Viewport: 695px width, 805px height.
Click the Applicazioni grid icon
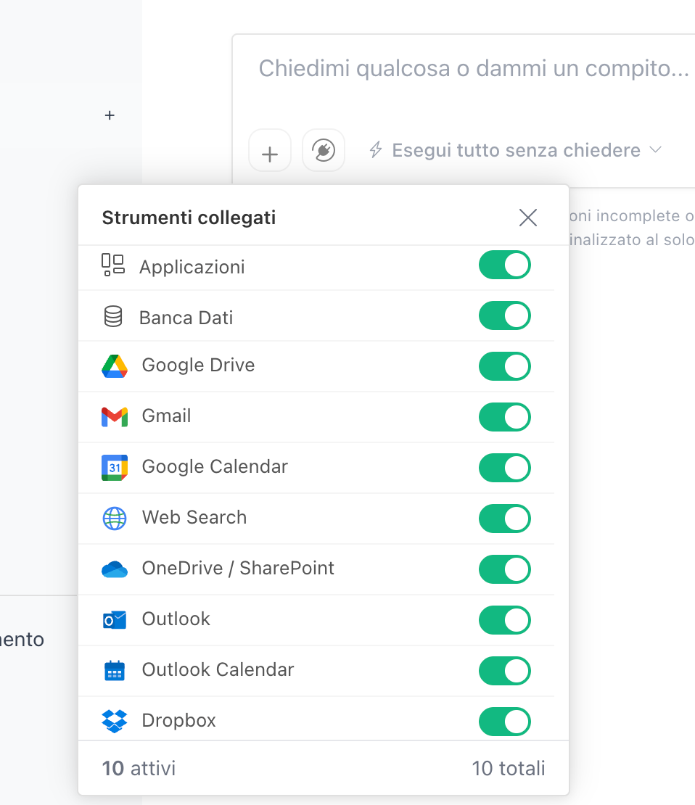coord(113,265)
